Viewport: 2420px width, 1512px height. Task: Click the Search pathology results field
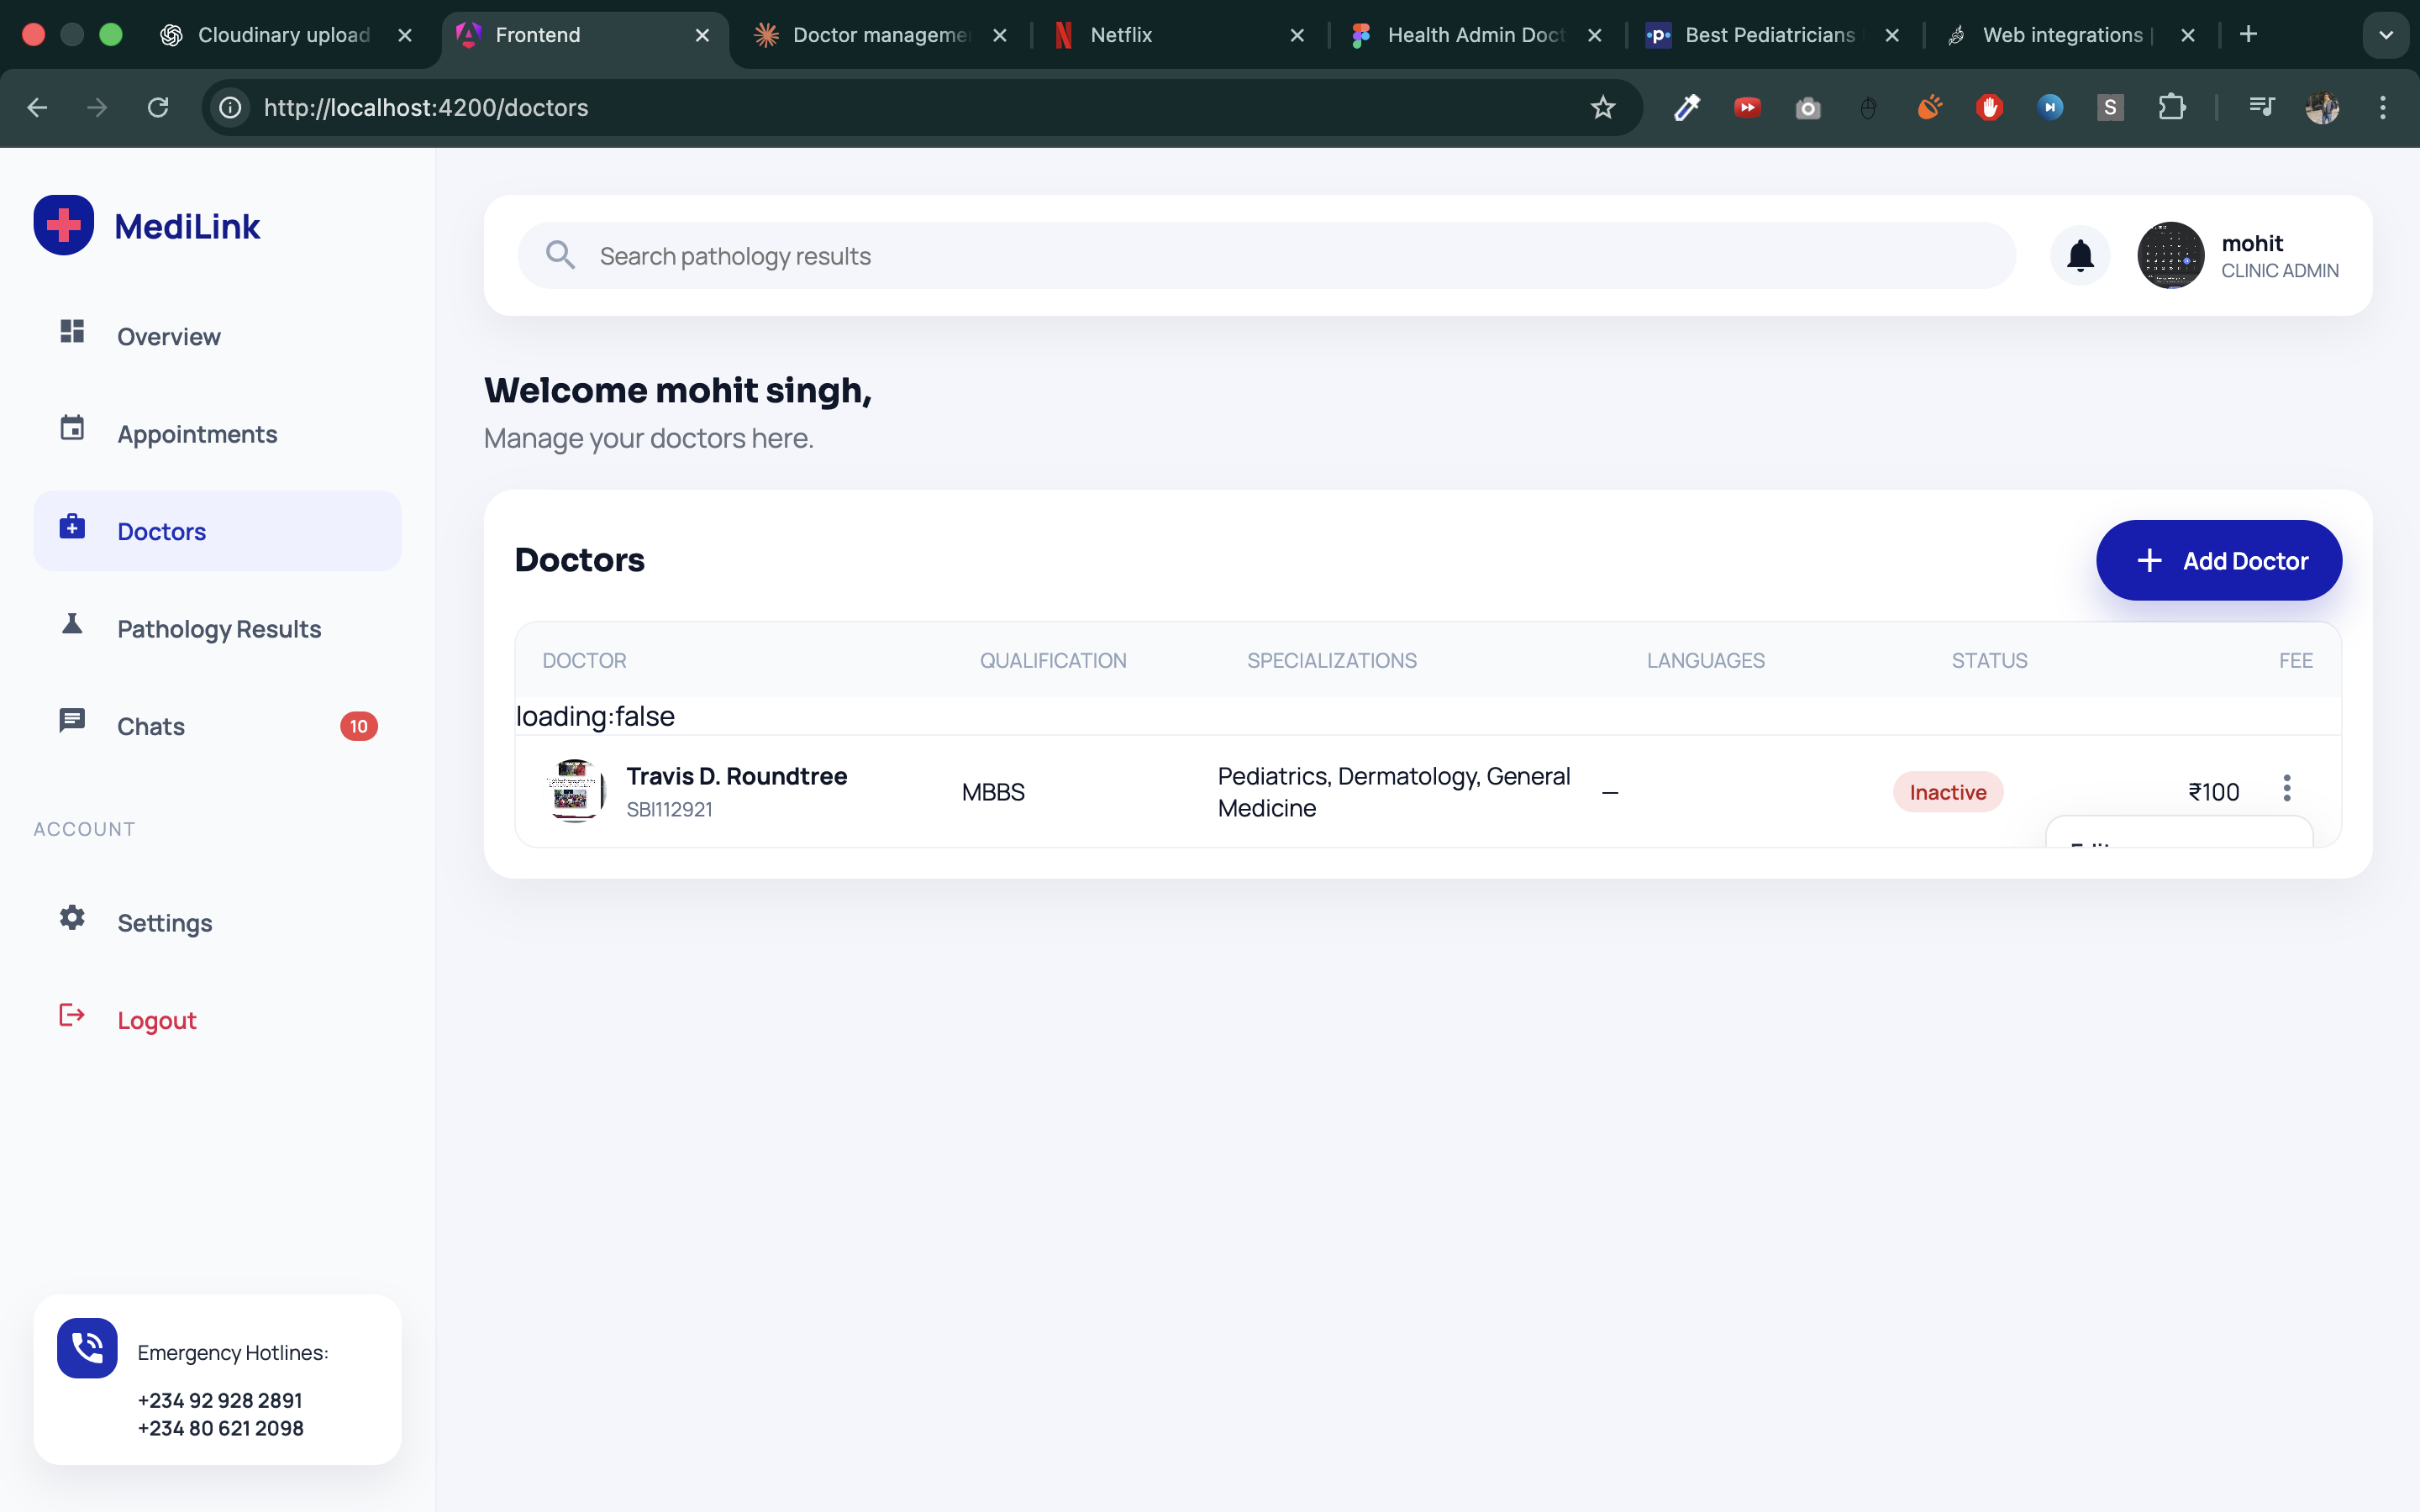[1265, 256]
